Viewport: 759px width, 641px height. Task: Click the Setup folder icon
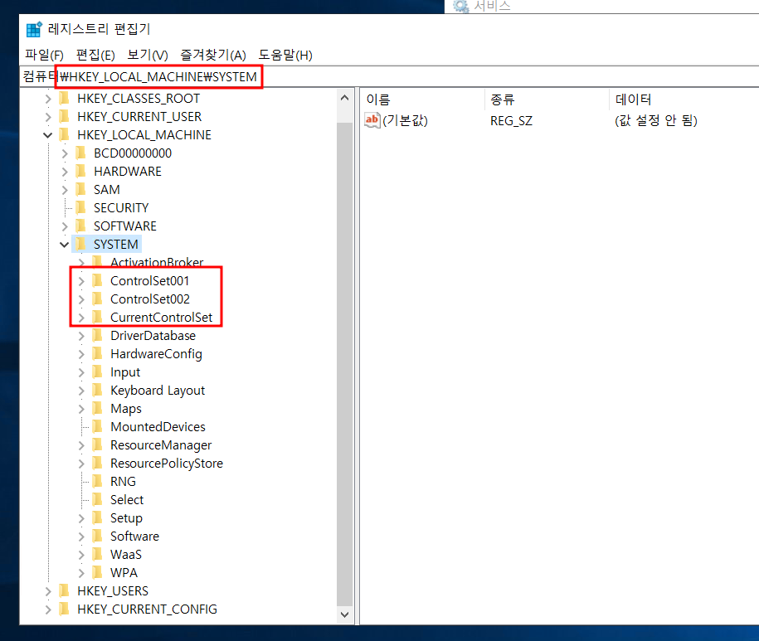(x=97, y=517)
